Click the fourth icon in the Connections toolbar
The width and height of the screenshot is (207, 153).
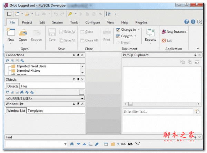coord(22,61)
